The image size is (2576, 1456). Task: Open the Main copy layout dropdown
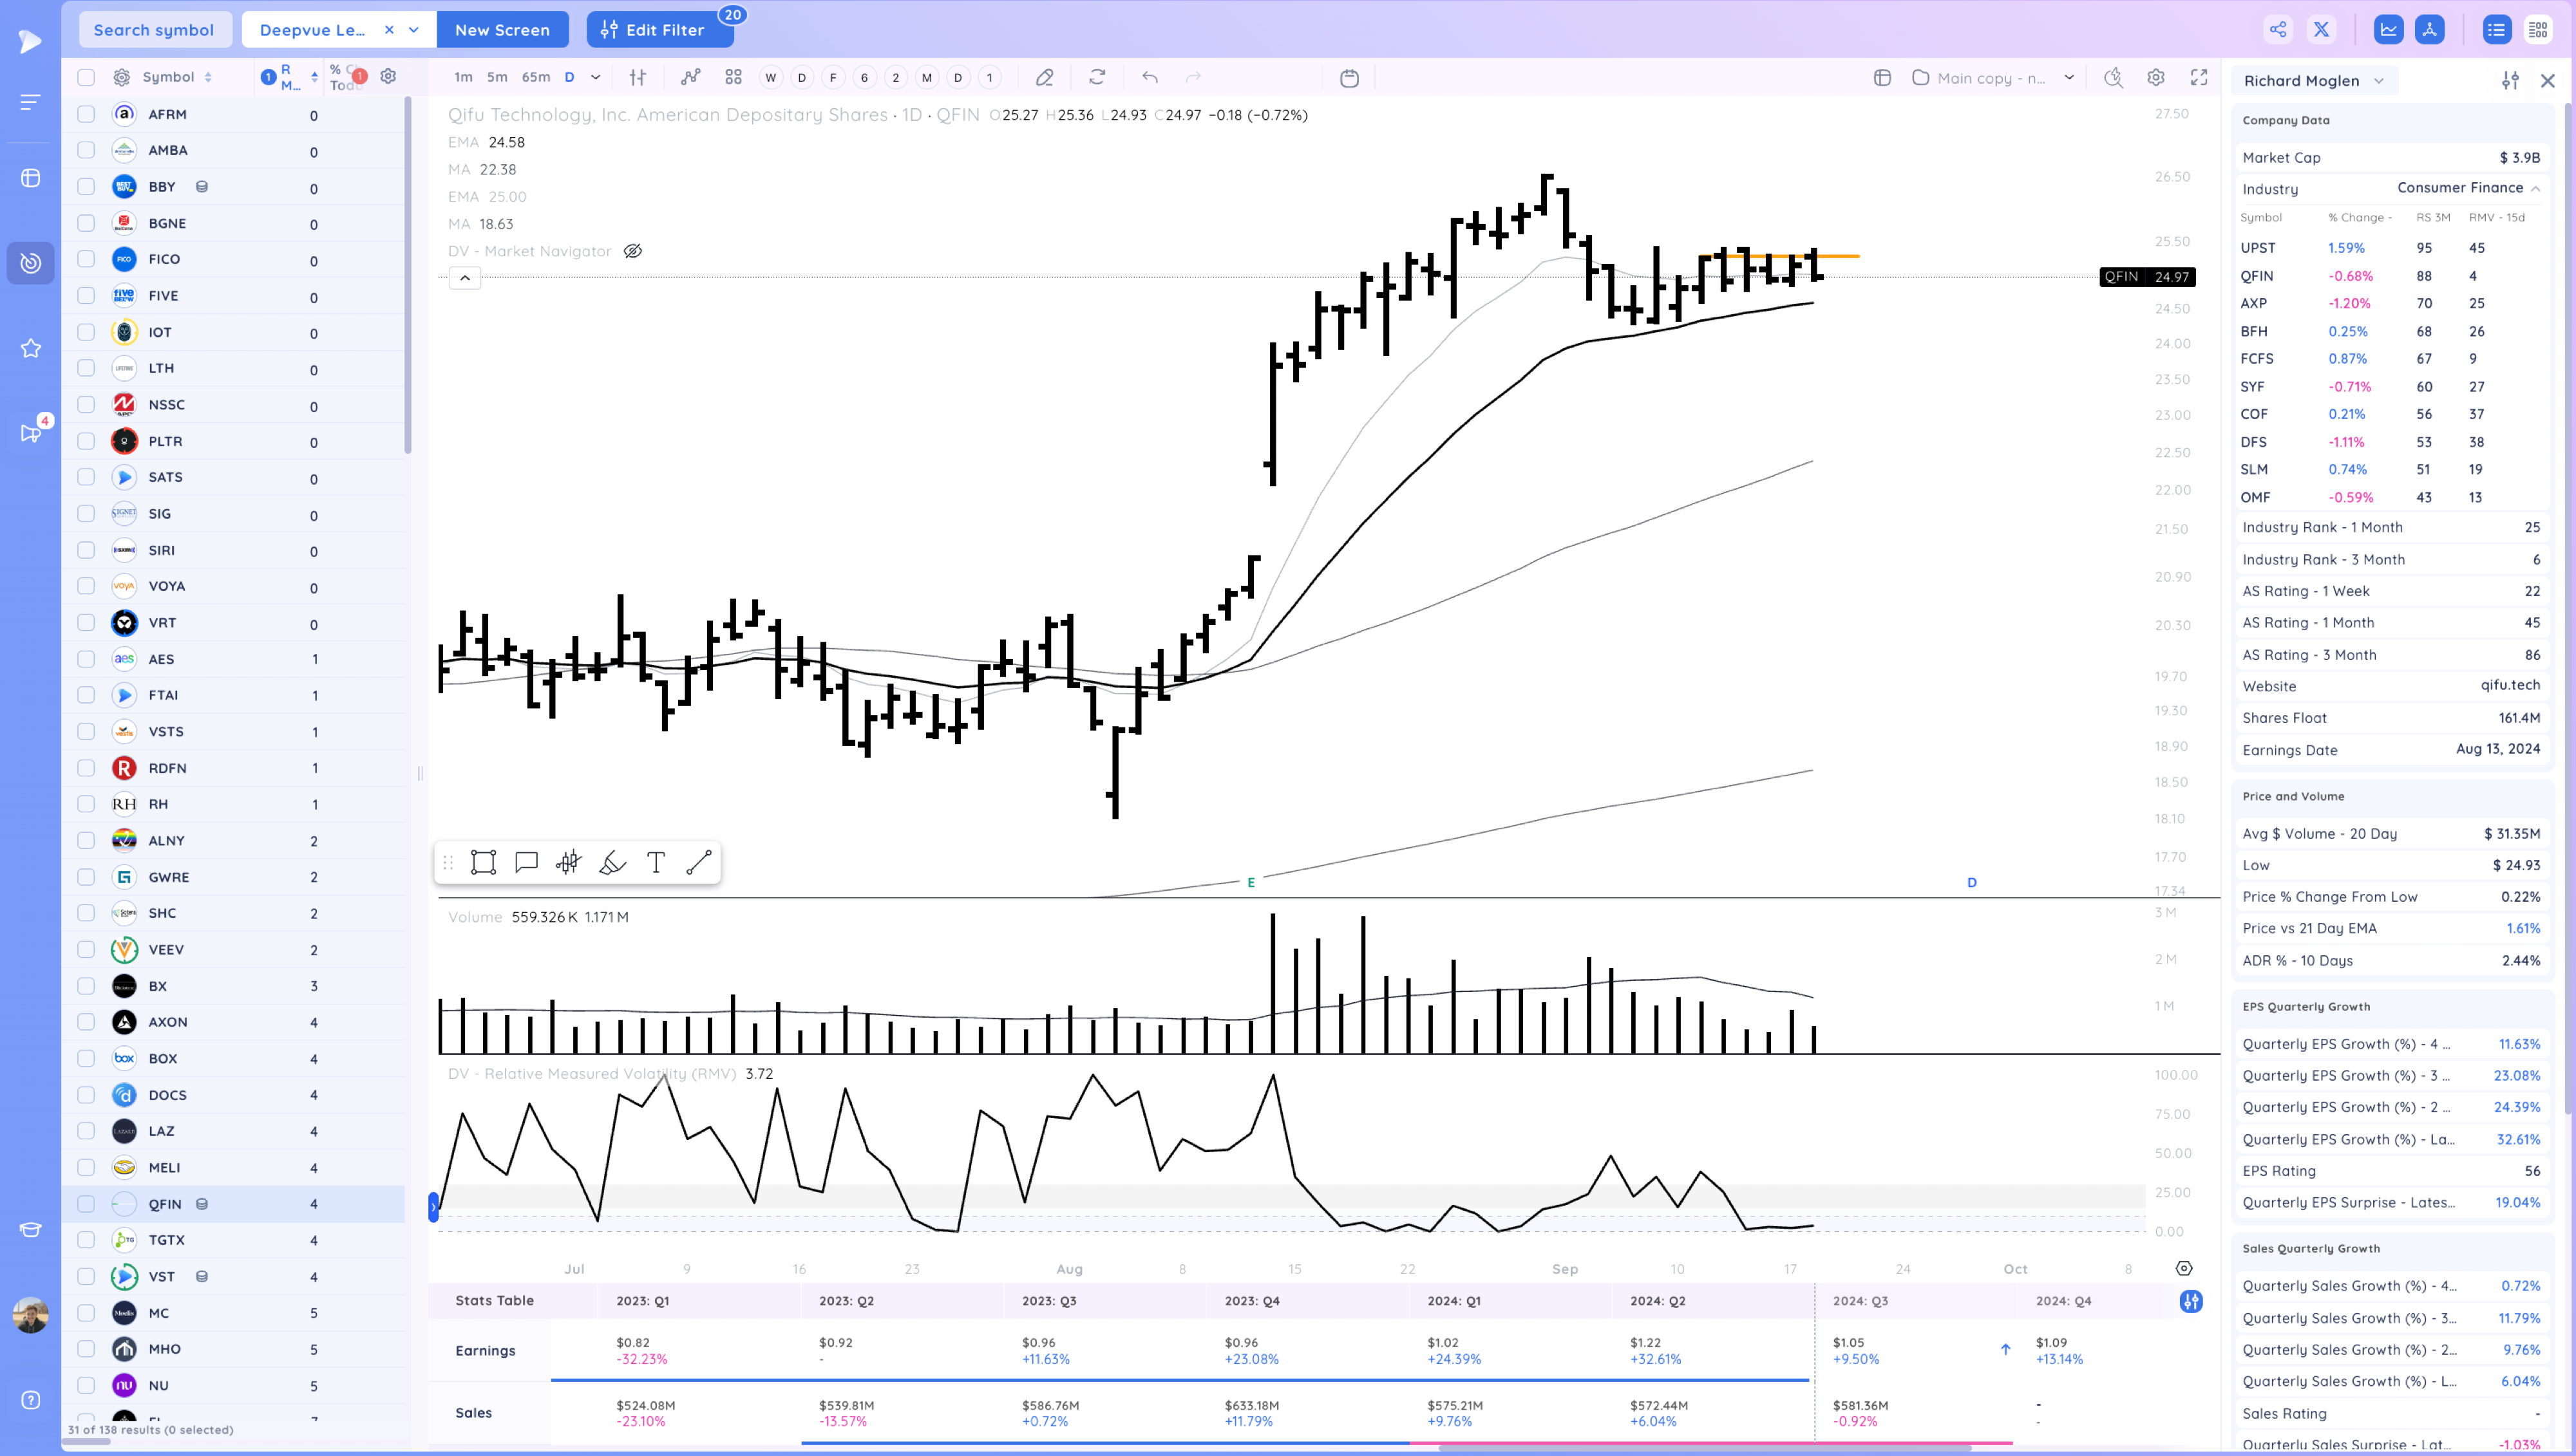pyautogui.click(x=2069, y=77)
